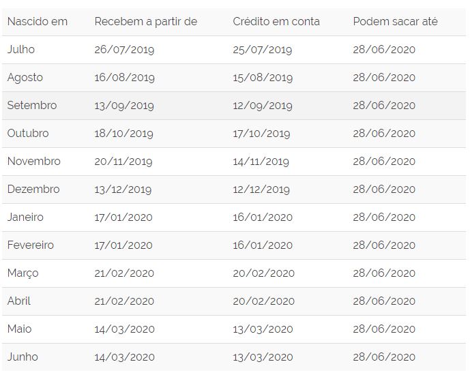Click the Outubro month cell
The height and width of the screenshot is (377, 470).
28,134
